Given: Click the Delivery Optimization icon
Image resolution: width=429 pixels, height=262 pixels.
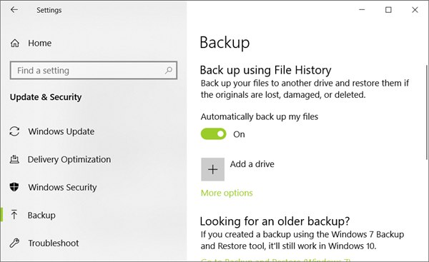Looking at the screenshot, I should [x=14, y=159].
